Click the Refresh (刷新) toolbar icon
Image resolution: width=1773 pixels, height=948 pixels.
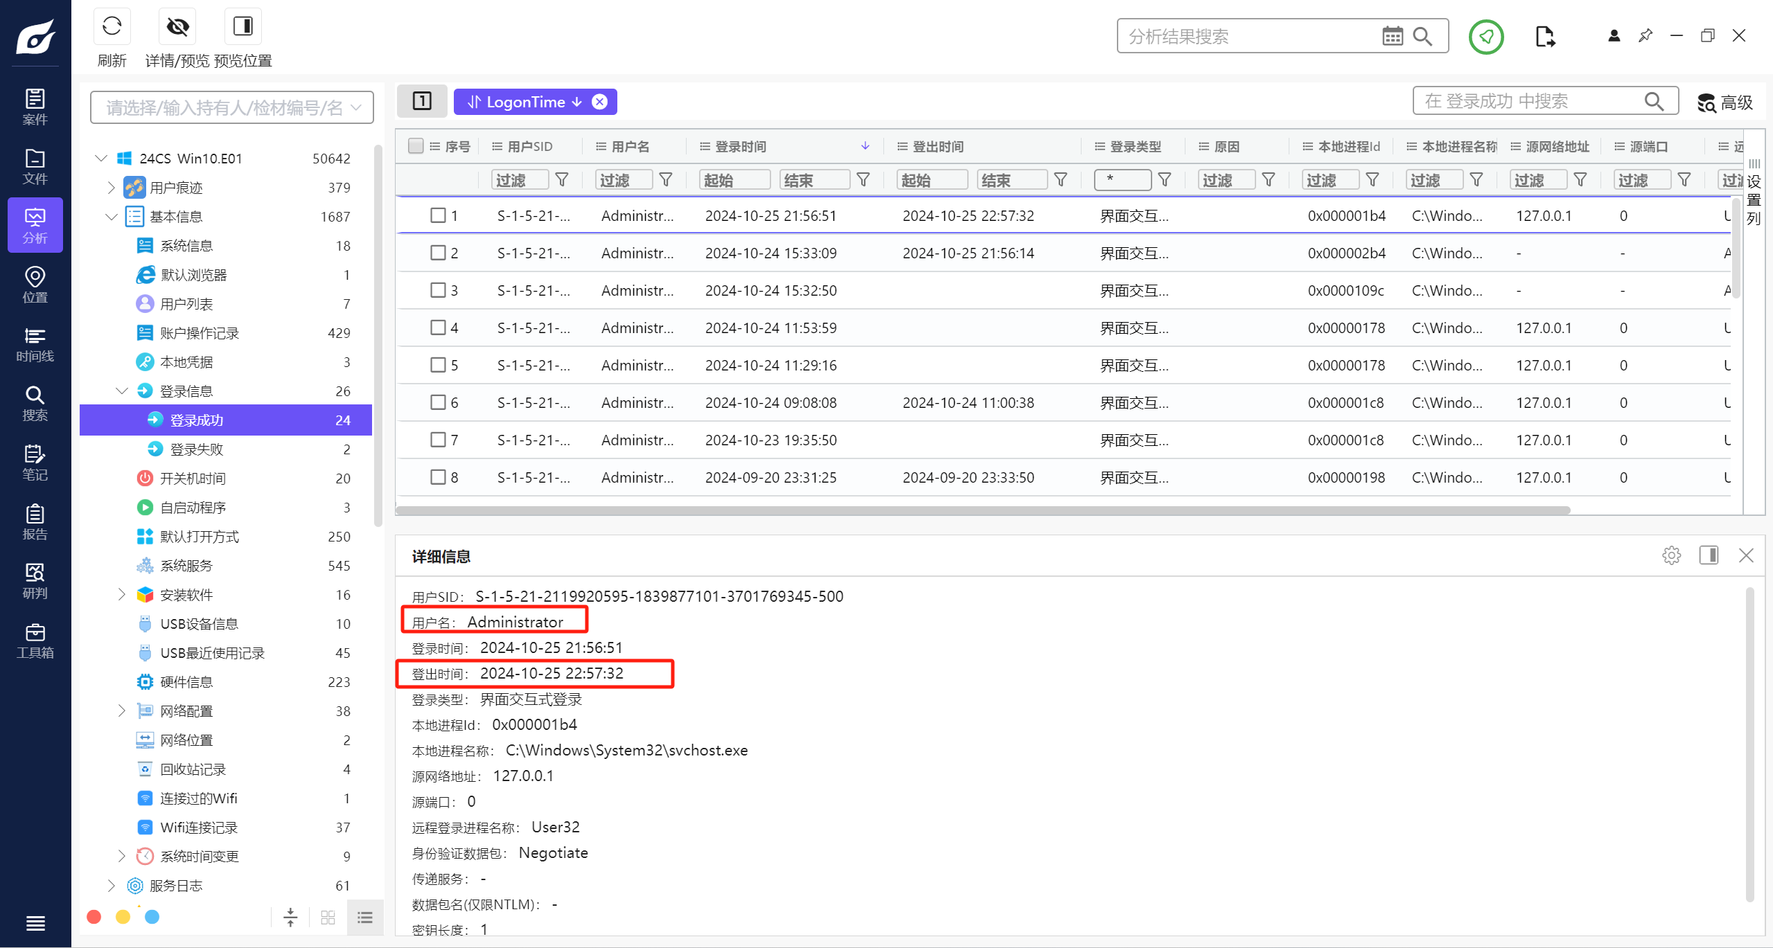click(112, 27)
